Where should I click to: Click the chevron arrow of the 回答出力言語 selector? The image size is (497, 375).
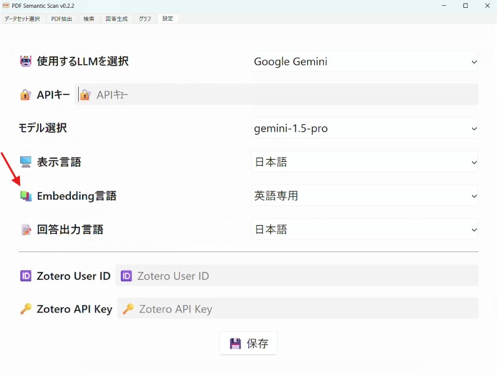click(x=474, y=230)
